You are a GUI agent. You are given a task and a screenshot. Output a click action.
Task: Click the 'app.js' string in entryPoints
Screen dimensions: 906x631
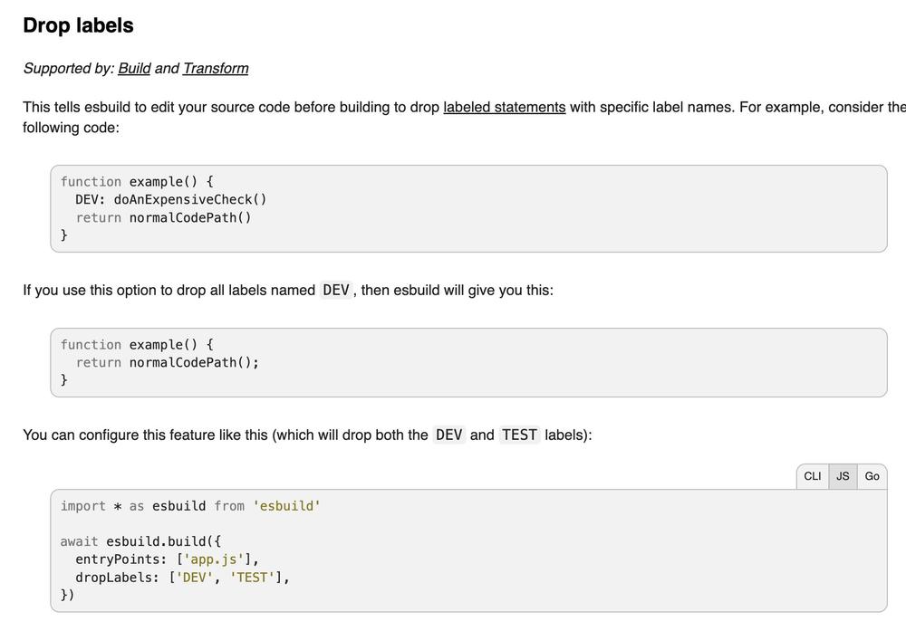tap(214, 559)
